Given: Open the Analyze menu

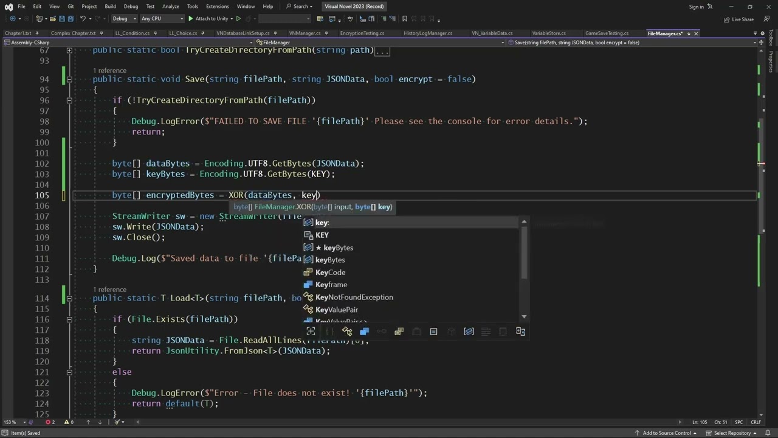Looking at the screenshot, I should pos(170,7).
